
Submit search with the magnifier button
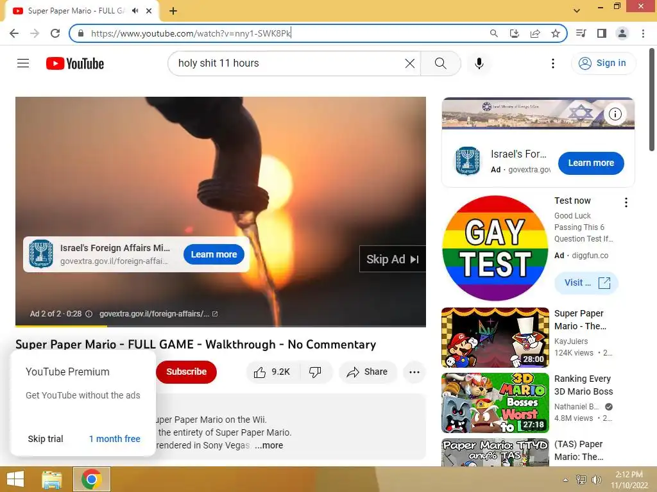click(x=440, y=63)
